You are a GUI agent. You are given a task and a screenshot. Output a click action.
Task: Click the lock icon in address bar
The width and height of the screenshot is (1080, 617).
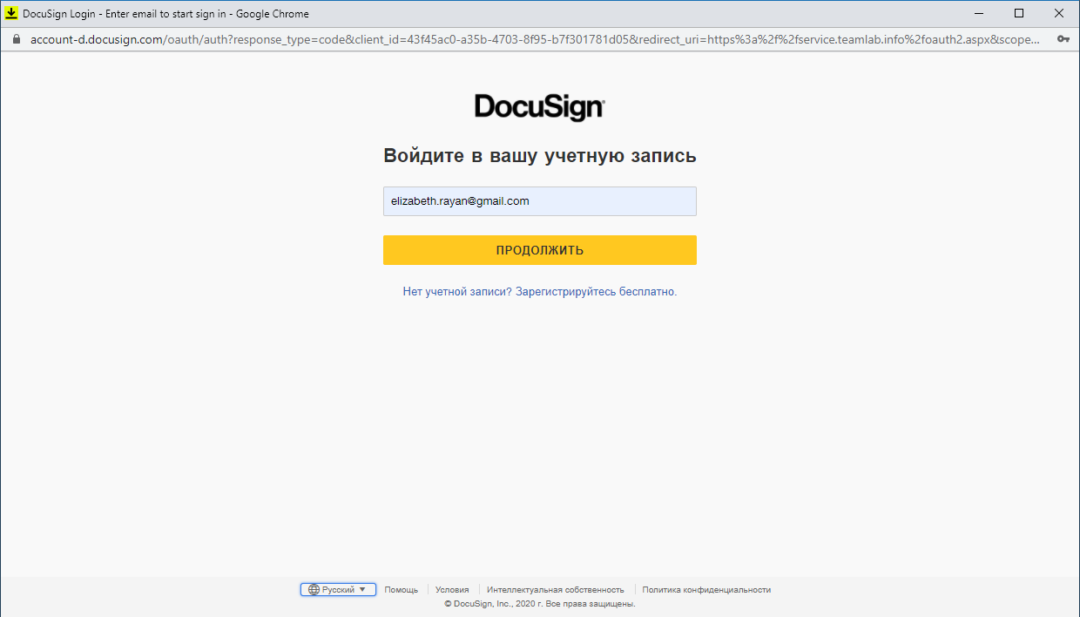(x=16, y=40)
